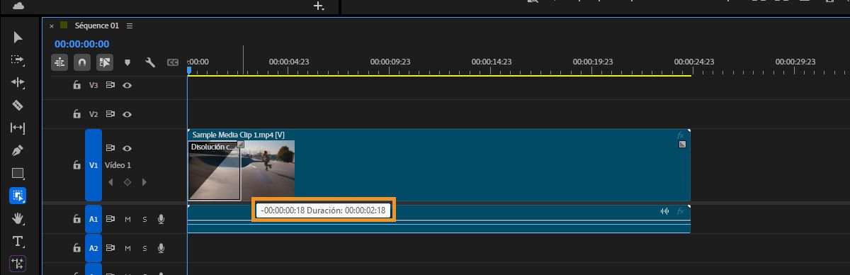Select the Razor tool

[18, 105]
